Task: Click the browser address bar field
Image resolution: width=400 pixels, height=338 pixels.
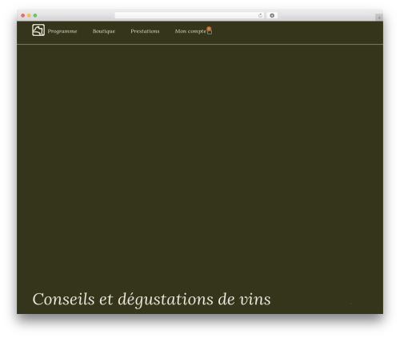Action: click(190, 15)
